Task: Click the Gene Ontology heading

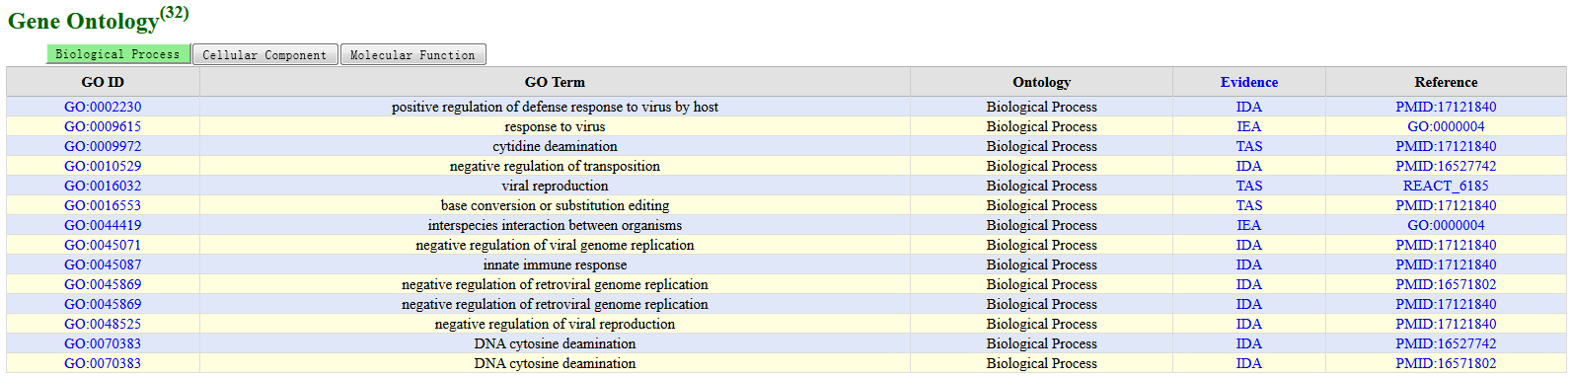Action: click(98, 19)
